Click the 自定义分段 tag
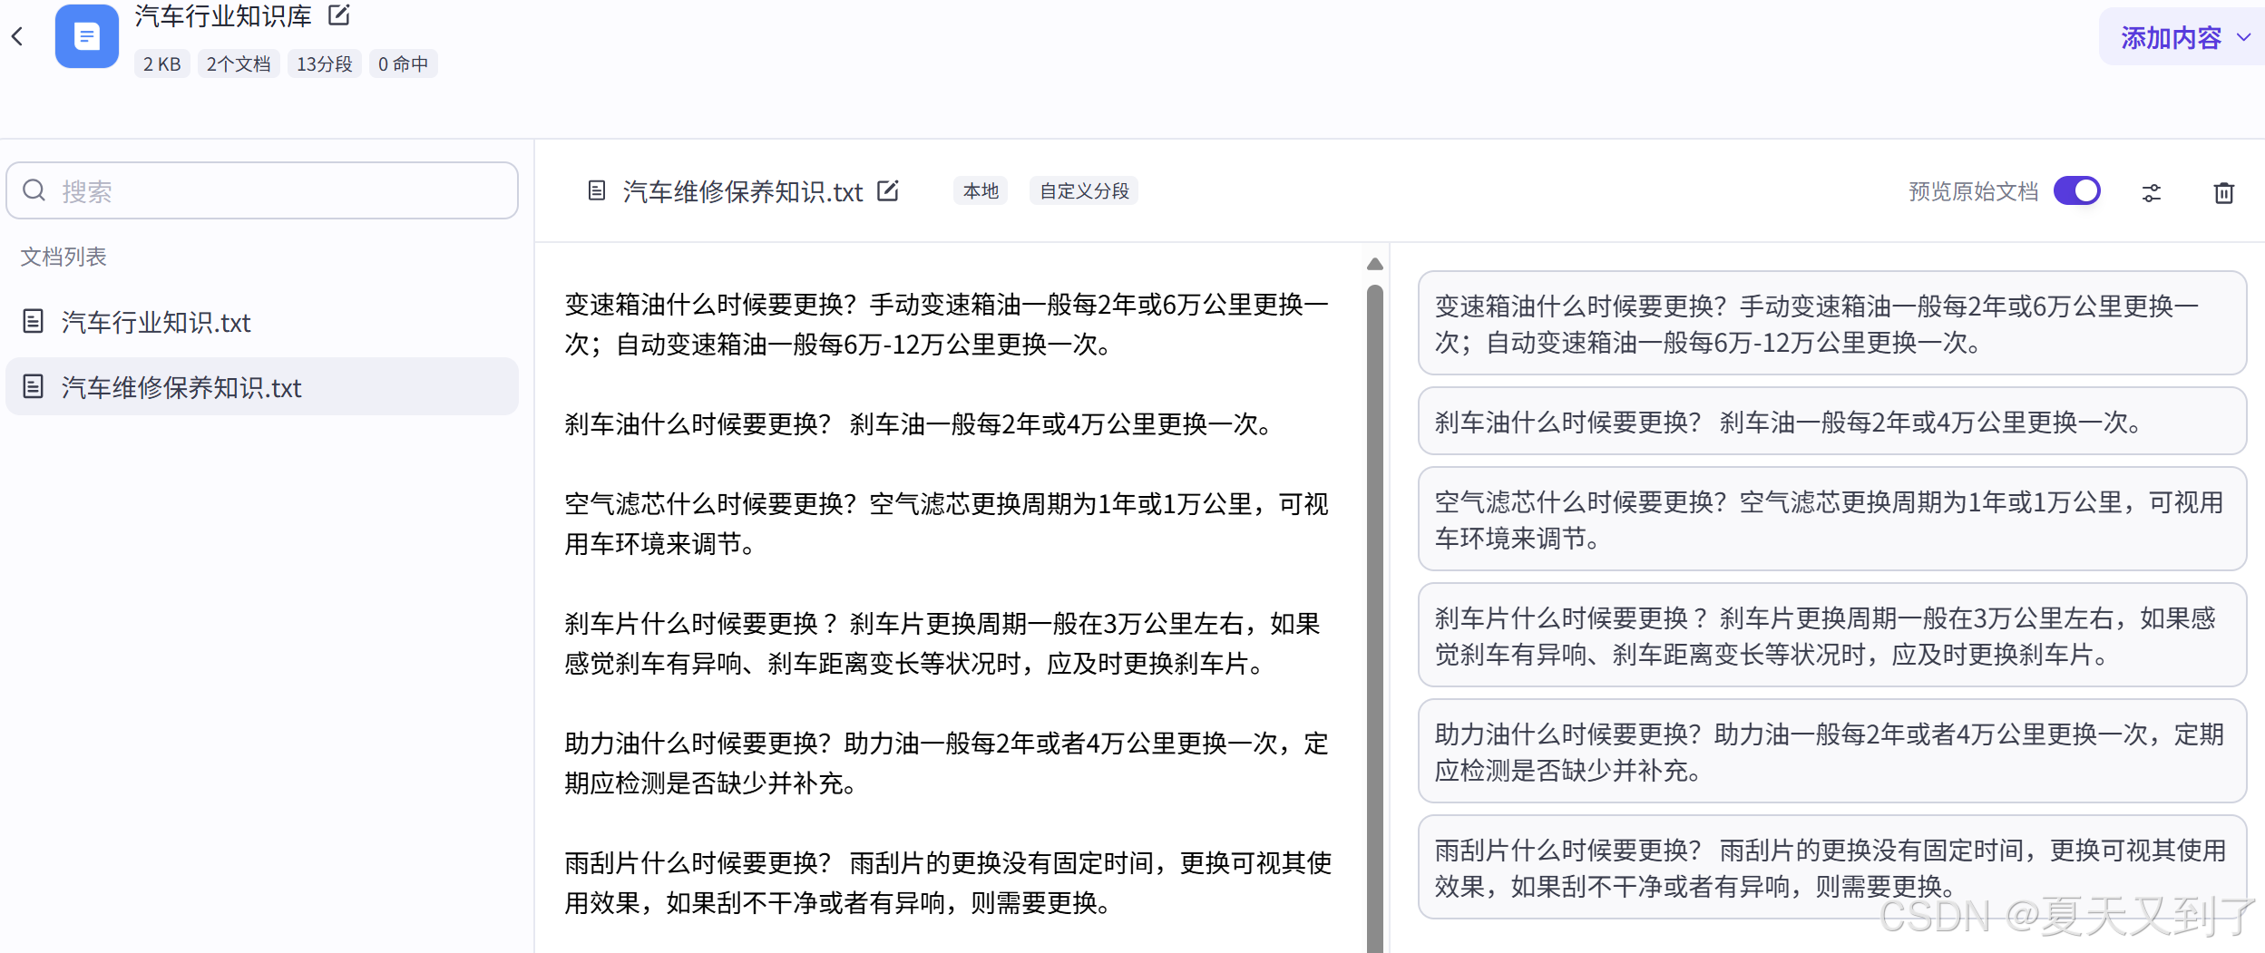 coord(1084,190)
